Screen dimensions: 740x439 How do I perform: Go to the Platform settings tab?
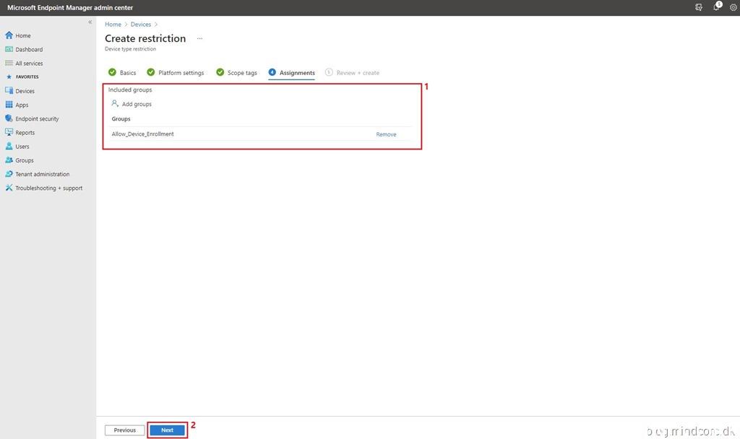point(181,73)
